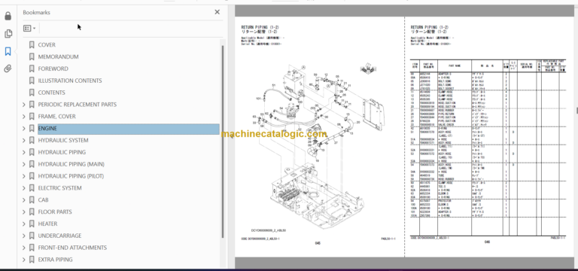Expand the CAB bookmark chevron

[24, 199]
